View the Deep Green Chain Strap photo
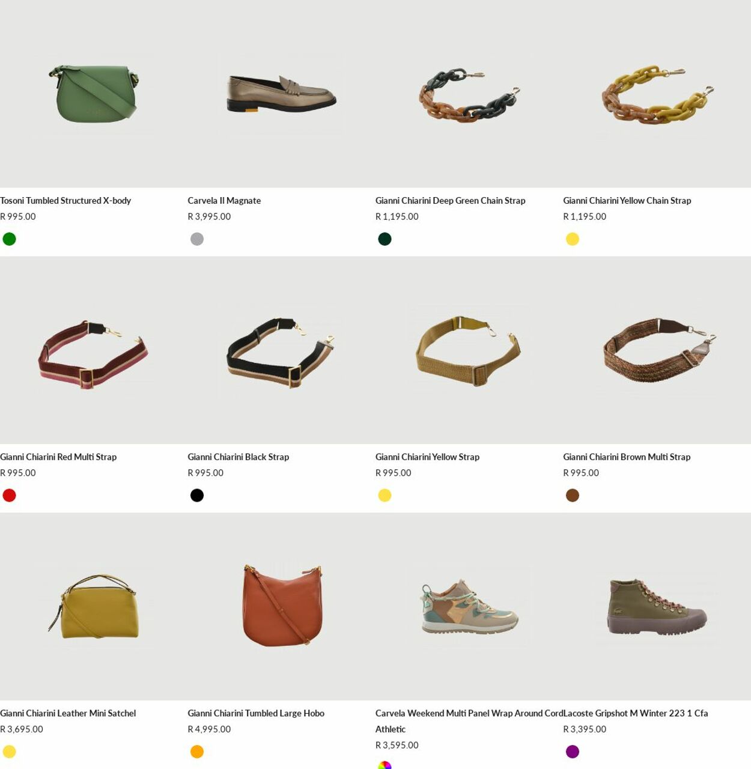The height and width of the screenshot is (769, 751). pos(469,94)
